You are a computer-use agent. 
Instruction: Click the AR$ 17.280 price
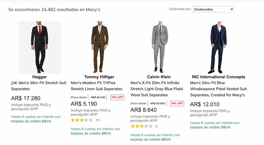26,98
